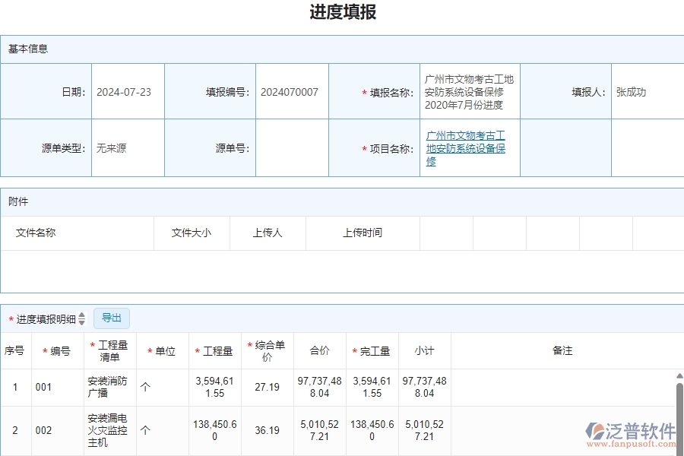Click the 填报编号 field showing 2024070007
Image resolution: width=684 pixels, height=456 pixels.
[x=291, y=90]
